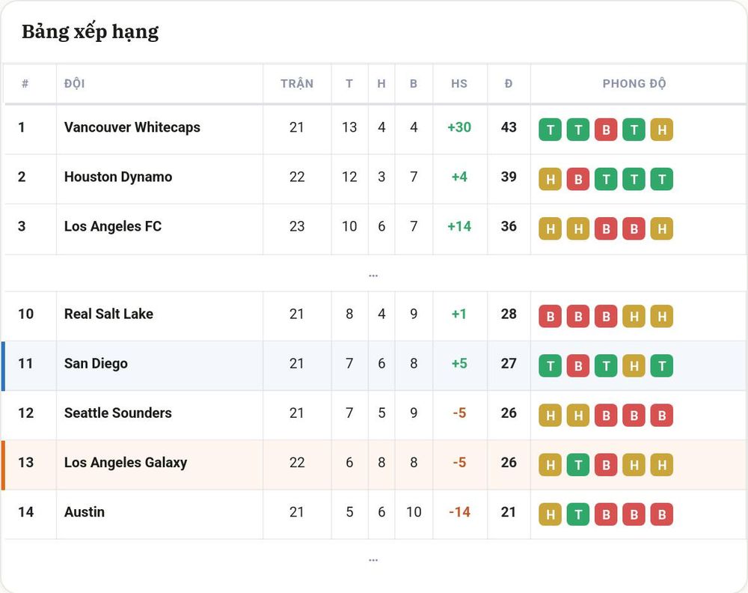Screen dimensions: 748x593
Task: Open San Diego team link
Action: click(96, 363)
